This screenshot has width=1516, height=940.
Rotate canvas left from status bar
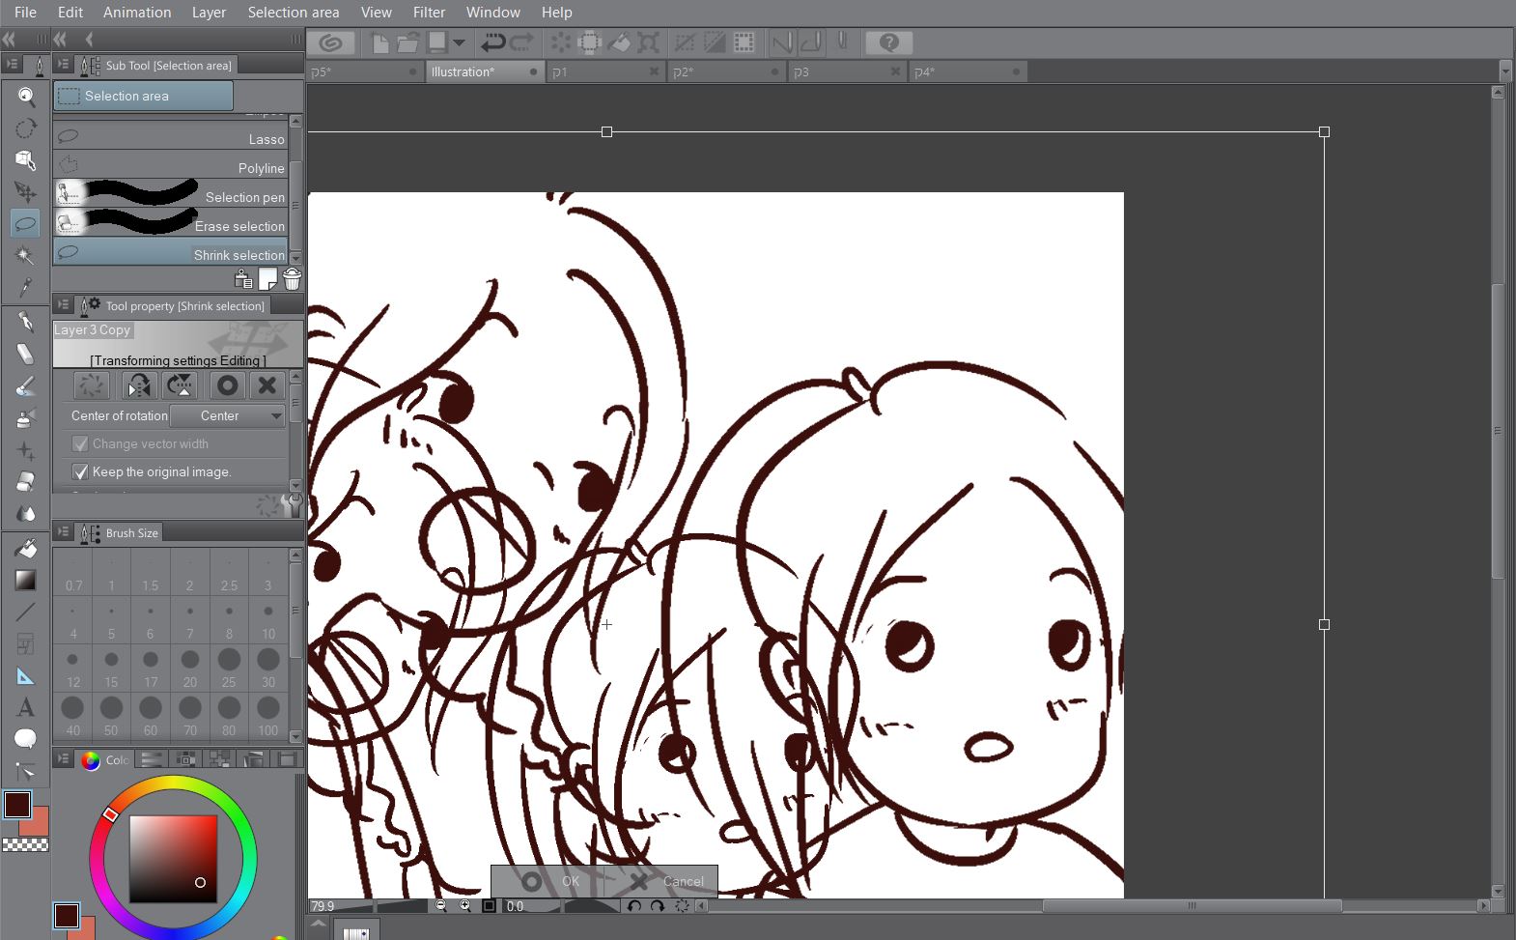[633, 906]
